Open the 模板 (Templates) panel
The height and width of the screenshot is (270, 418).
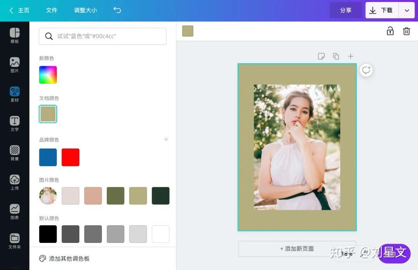click(x=14, y=35)
